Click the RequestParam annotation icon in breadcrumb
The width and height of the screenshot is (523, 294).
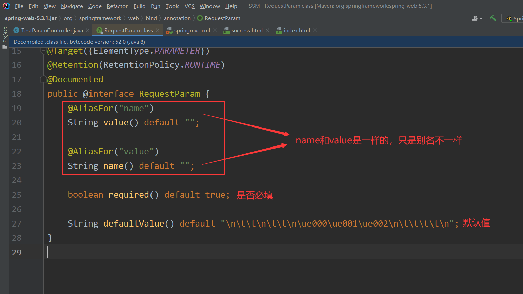coord(200,18)
